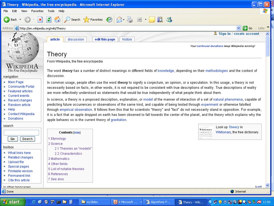Screen dimensions: 274x206
Task: Expand the Address bar dropdown
Action: click(238, 28)
